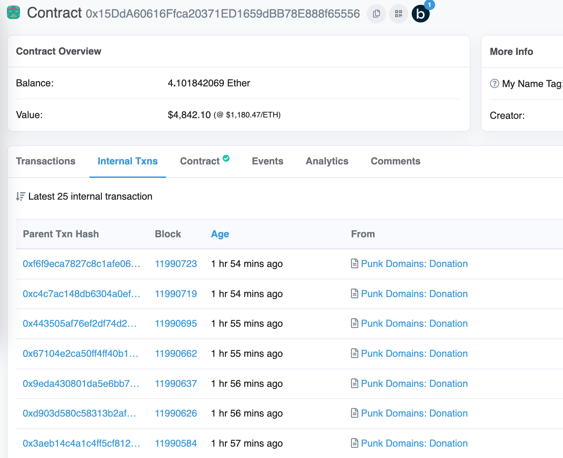Click the From column header

tap(363, 234)
